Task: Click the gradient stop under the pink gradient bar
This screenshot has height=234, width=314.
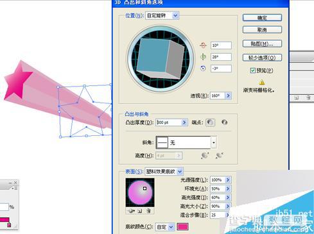Action: tap(9, 224)
